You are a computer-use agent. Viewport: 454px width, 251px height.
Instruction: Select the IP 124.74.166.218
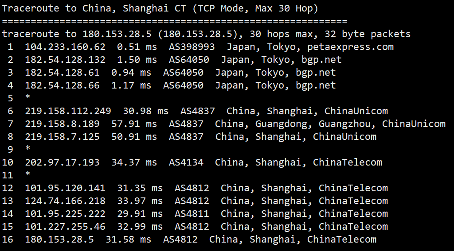(65, 201)
